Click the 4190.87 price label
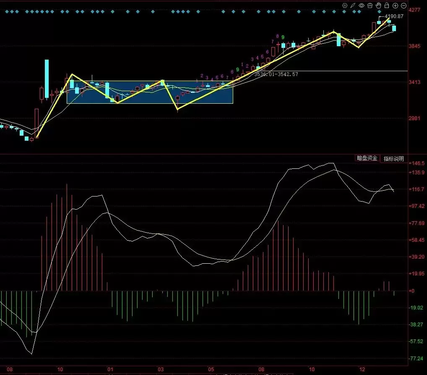427x375 pixels. pyautogui.click(x=393, y=16)
